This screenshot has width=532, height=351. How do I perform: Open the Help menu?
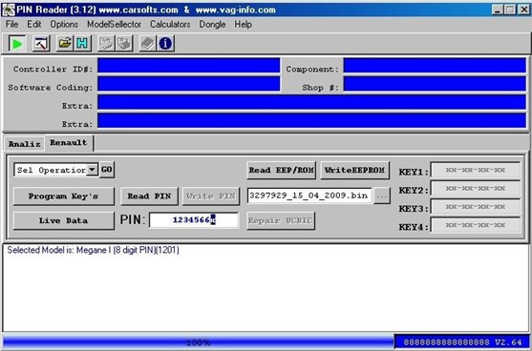tap(244, 25)
